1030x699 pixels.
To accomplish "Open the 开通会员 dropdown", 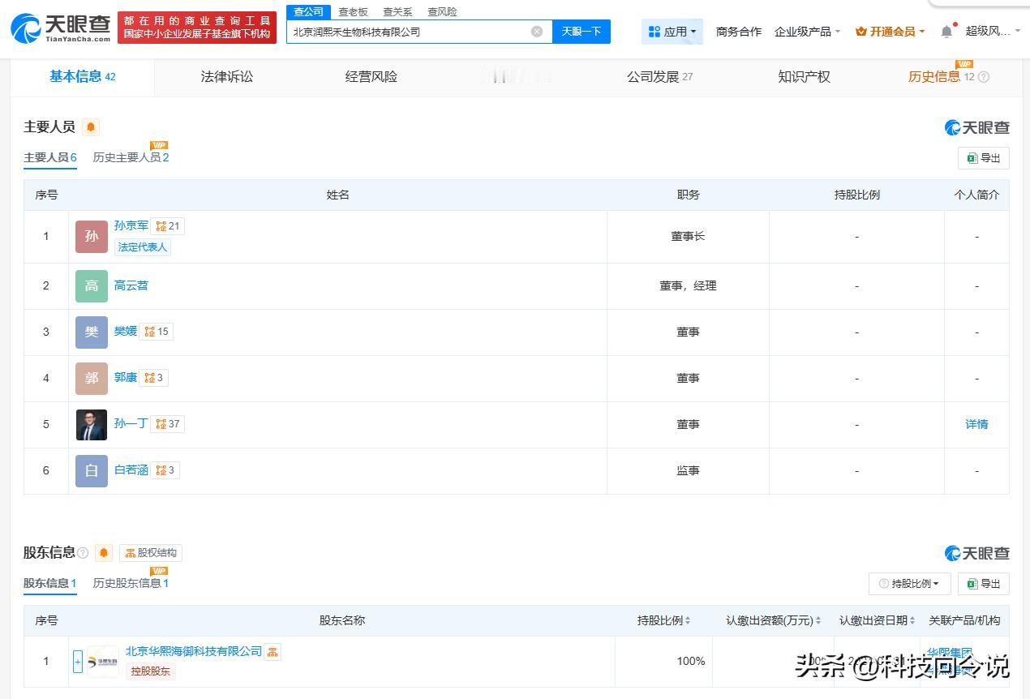I will point(890,32).
